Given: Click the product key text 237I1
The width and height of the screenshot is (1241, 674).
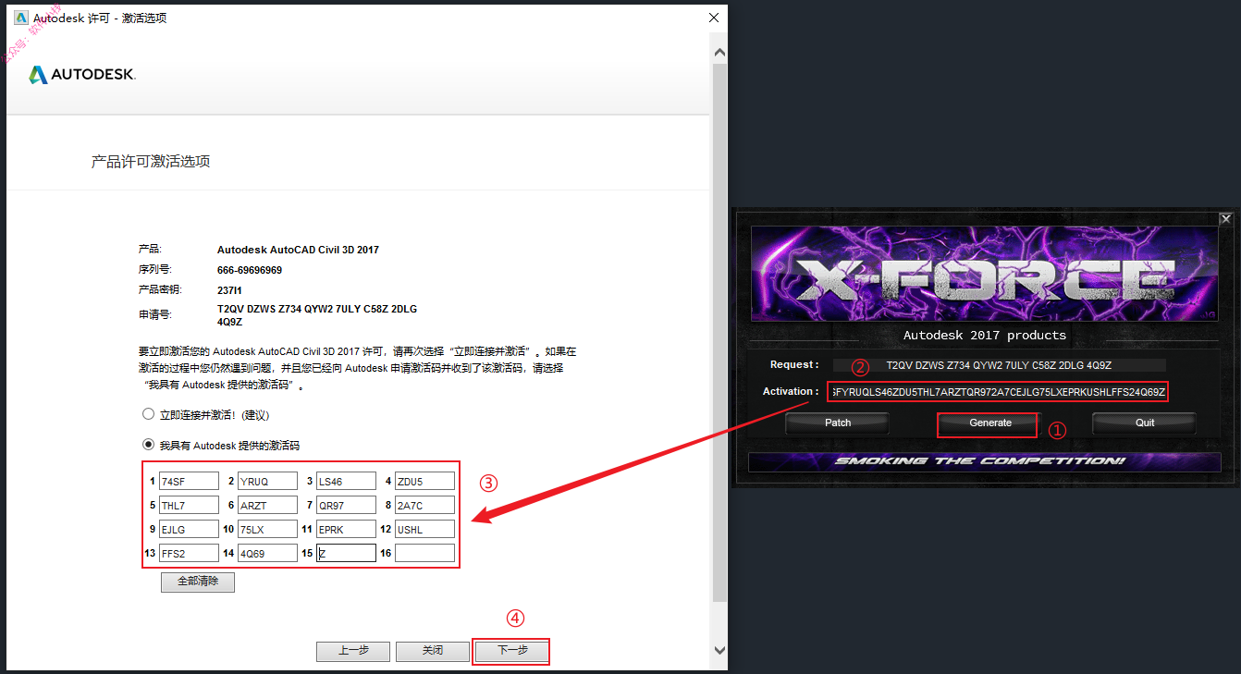Looking at the screenshot, I should [x=229, y=290].
